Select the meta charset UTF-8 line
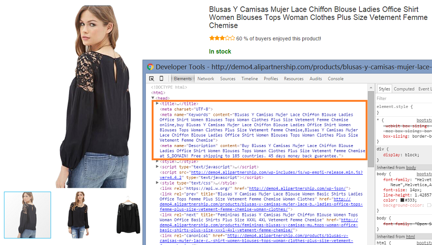 [x=186, y=109]
